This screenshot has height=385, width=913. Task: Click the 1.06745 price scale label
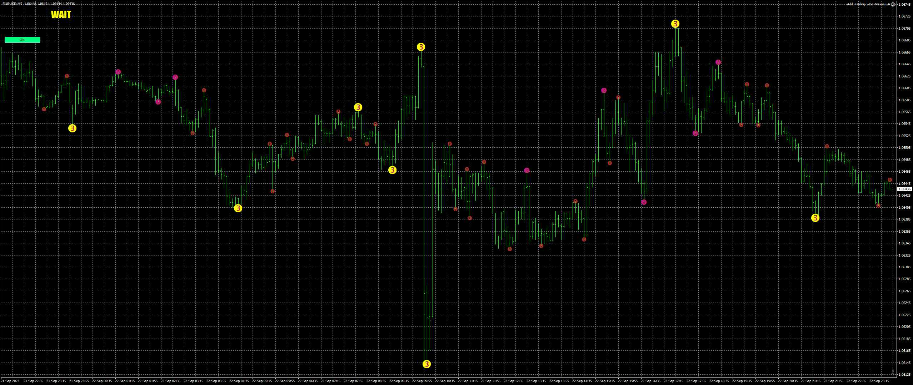pos(904,5)
